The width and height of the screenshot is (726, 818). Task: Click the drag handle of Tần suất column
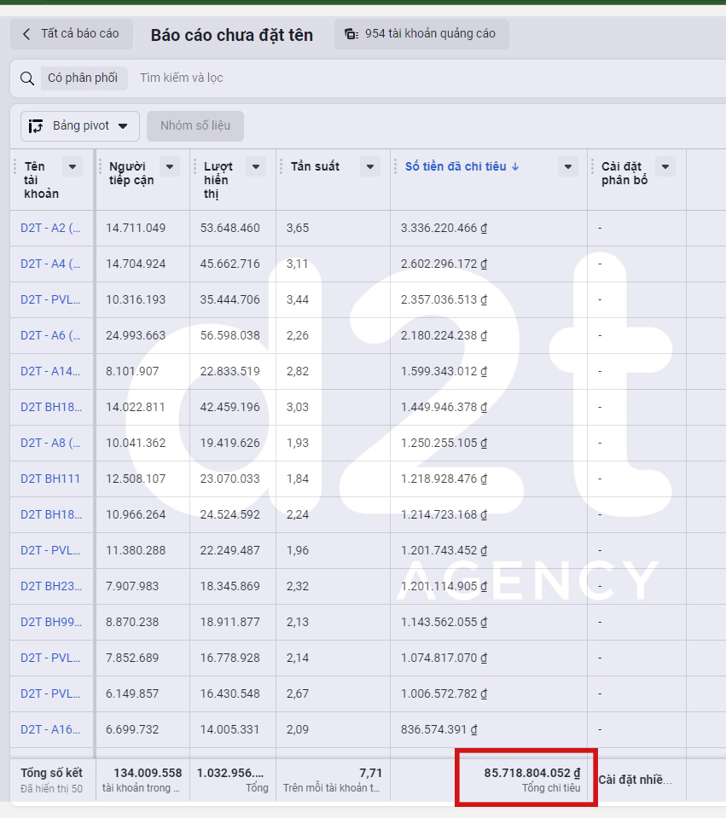tap(281, 166)
